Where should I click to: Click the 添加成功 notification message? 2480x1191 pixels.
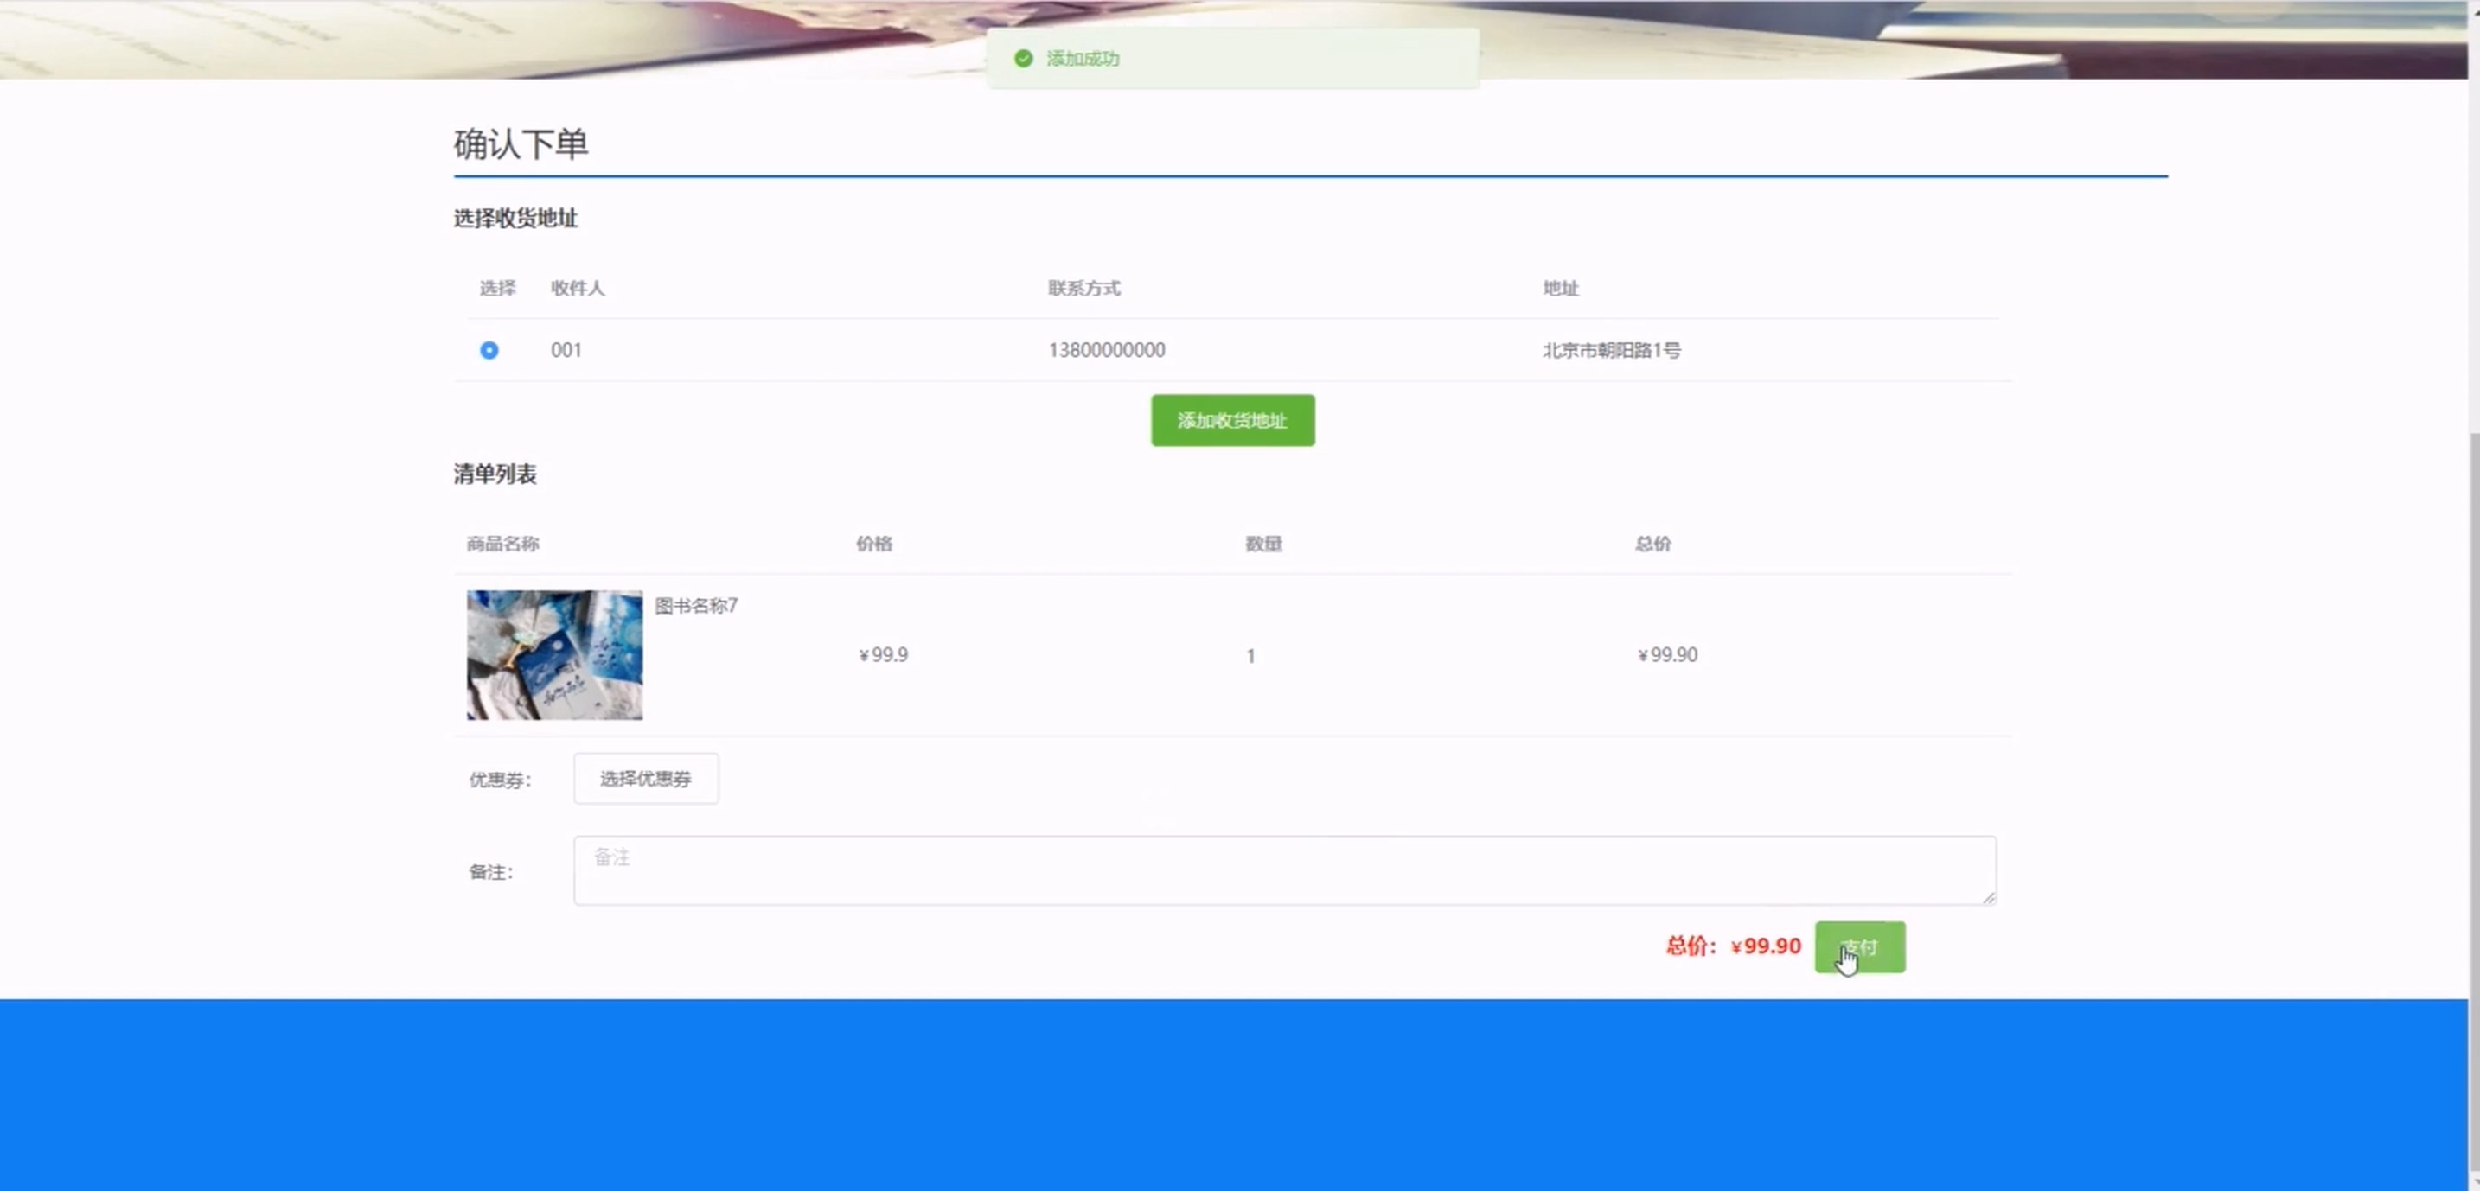coord(1083,59)
